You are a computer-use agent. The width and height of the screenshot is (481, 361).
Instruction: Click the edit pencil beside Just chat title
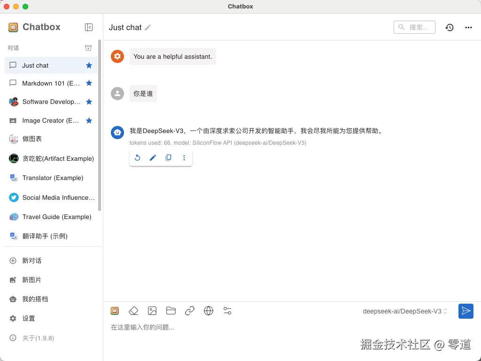pos(147,28)
